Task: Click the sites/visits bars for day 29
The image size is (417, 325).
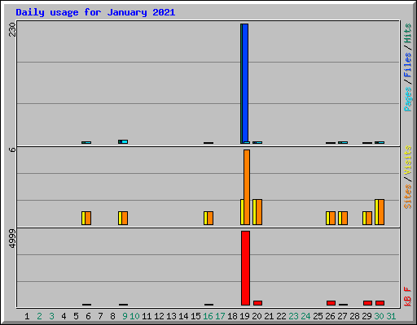Action: coord(367,219)
